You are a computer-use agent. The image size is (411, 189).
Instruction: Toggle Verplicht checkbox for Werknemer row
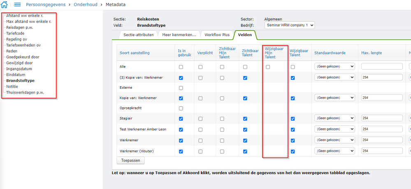(x=200, y=141)
